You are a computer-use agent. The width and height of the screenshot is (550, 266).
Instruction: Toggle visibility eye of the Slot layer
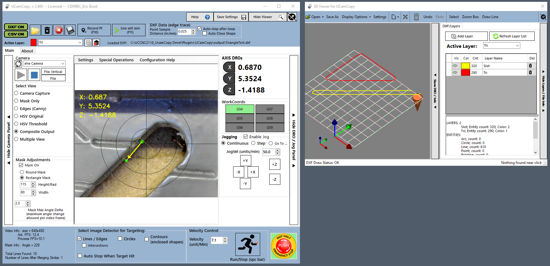coord(455,66)
